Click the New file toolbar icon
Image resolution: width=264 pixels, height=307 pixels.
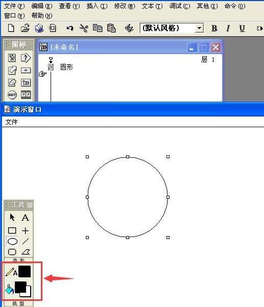[11, 28]
